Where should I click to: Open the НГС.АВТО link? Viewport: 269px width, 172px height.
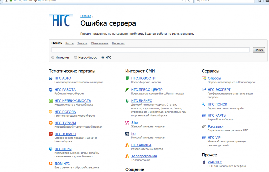tap(63, 78)
